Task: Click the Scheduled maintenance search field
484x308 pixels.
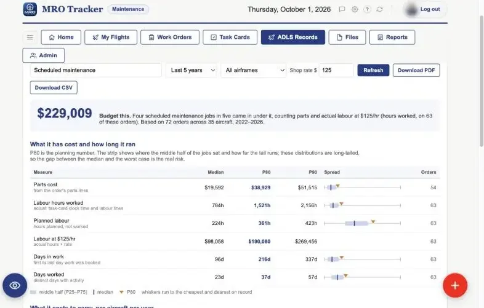Action: coord(95,70)
